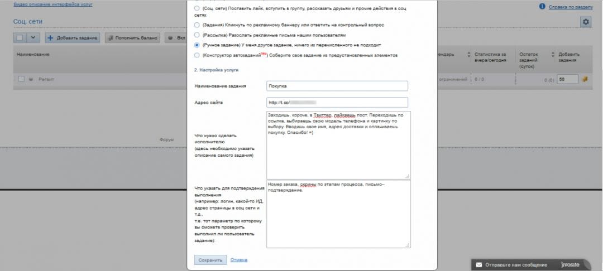Open the gear settings button in the background page
This screenshot has width=603, height=271.
tap(585, 22)
